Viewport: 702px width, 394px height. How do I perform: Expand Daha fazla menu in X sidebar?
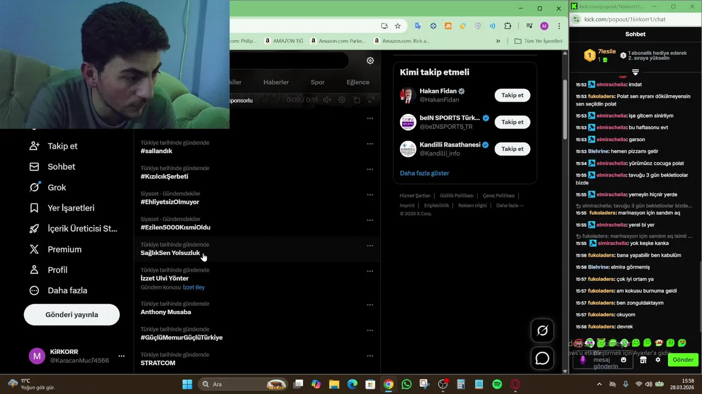(58, 291)
